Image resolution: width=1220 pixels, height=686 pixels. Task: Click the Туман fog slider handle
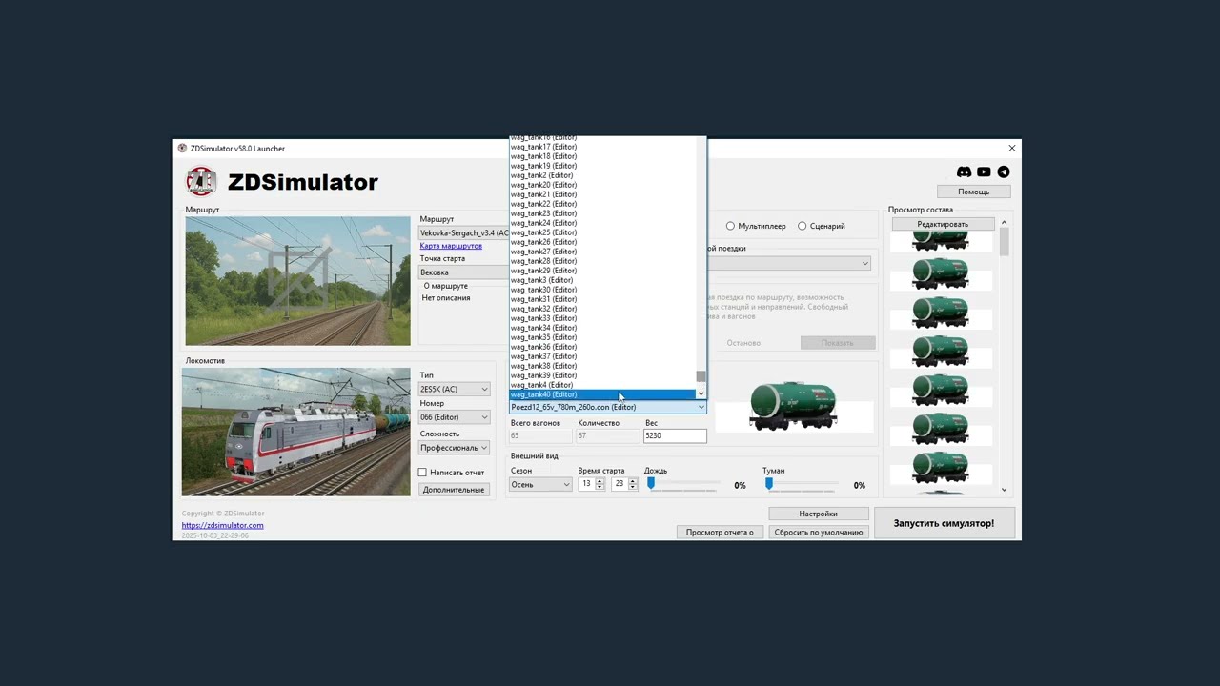click(769, 484)
